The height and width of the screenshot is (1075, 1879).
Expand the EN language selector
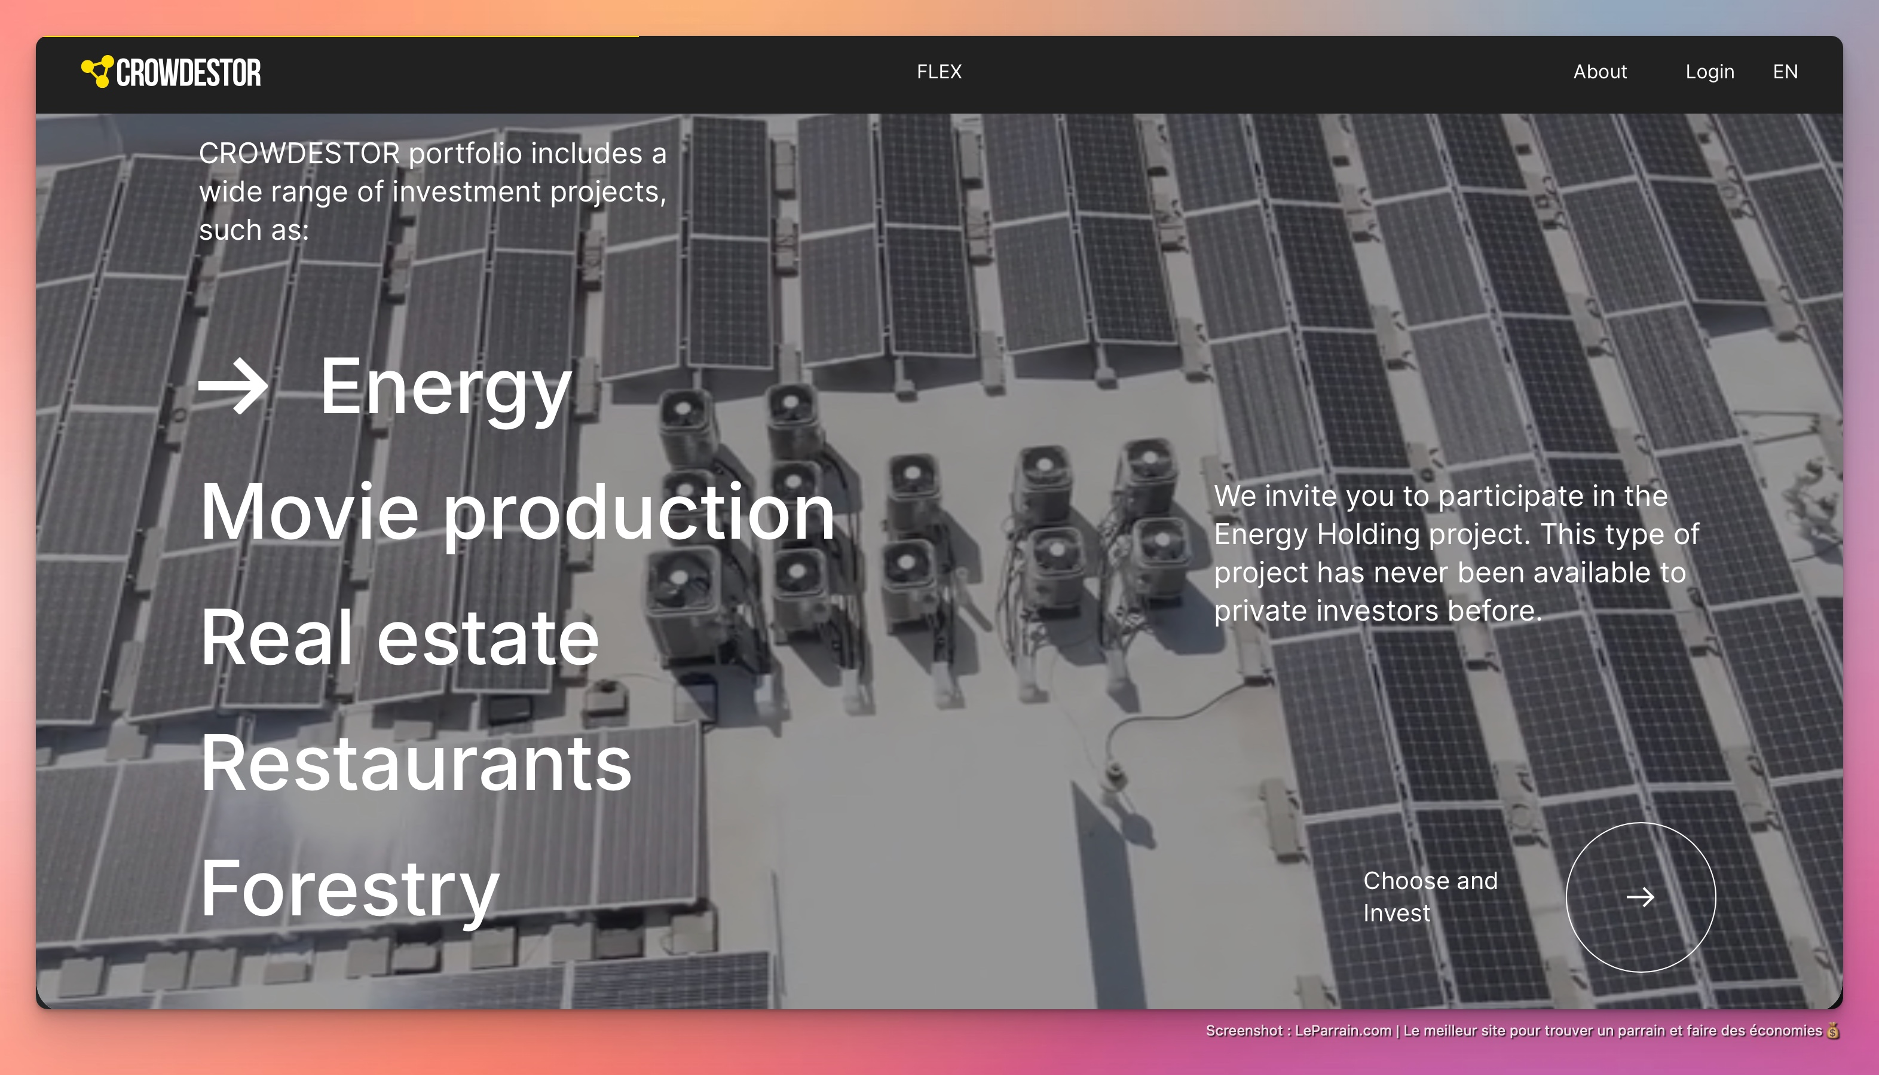(x=1785, y=72)
